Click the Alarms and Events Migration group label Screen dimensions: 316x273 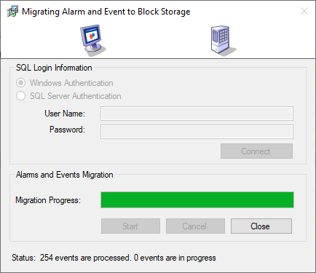(x=65, y=175)
